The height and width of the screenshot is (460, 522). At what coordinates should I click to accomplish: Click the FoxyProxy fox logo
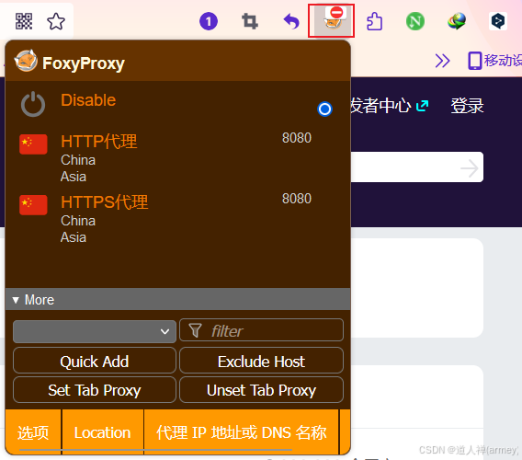point(26,61)
